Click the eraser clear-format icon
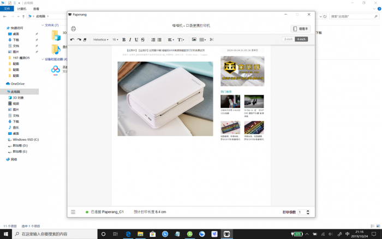Viewport: 382px width, 239px height. click(x=85, y=40)
